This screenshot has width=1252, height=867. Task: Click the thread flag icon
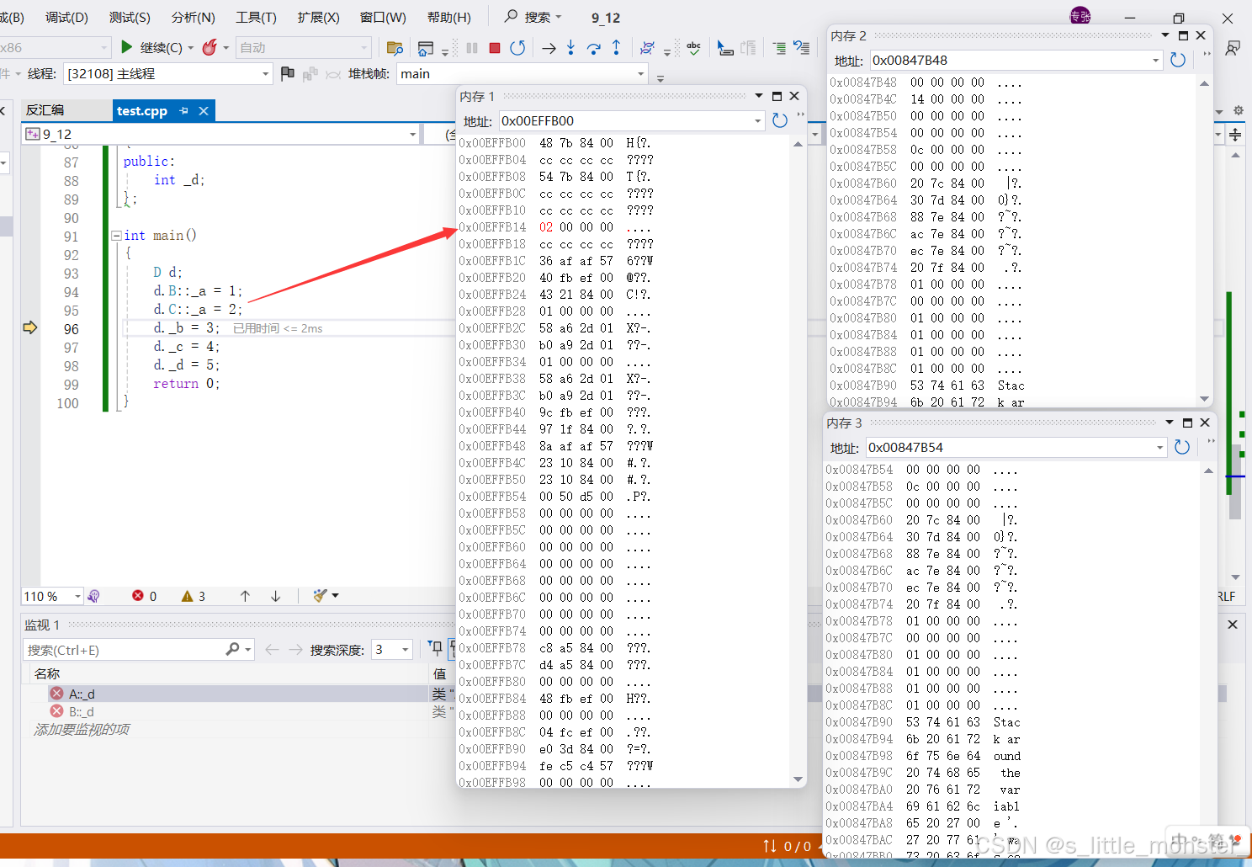click(x=287, y=74)
